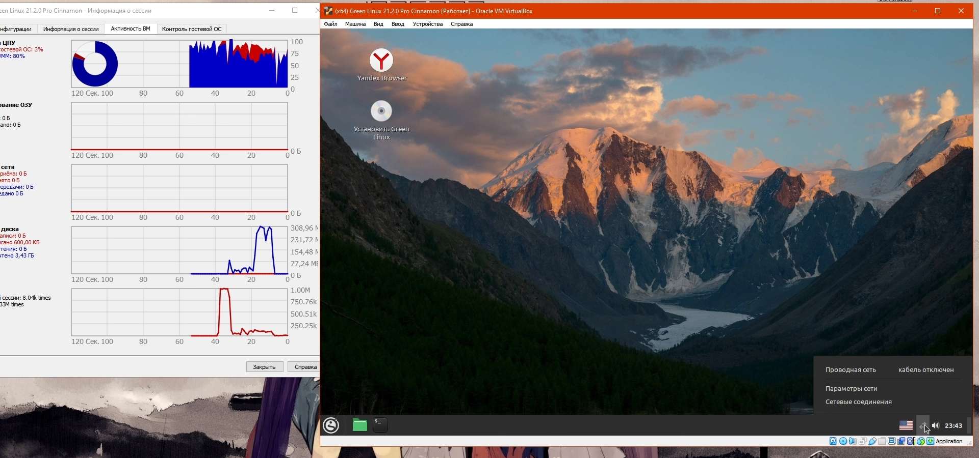Click the audio indicator in VirtualBox status bar
The width and height of the screenshot is (979, 458).
[x=853, y=441]
